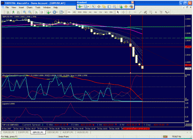Select the Text Label tool
The width and height of the screenshot is (193, 139).
[x=161, y=12]
